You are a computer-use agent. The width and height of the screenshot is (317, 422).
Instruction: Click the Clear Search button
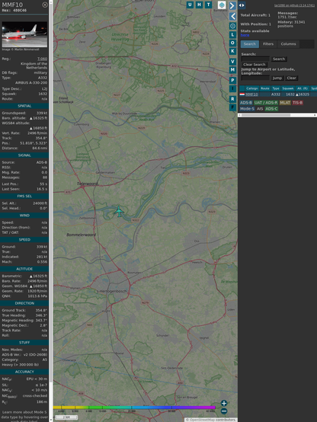point(255,65)
